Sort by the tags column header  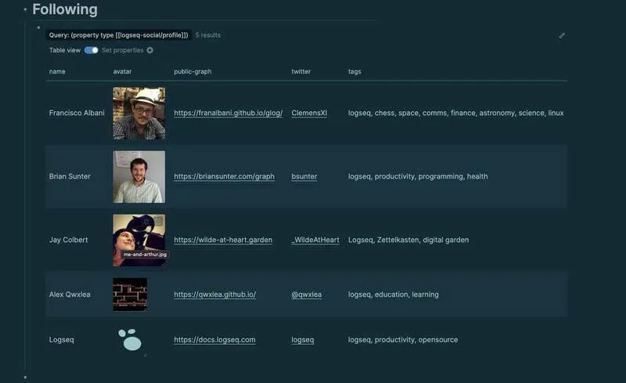click(354, 71)
